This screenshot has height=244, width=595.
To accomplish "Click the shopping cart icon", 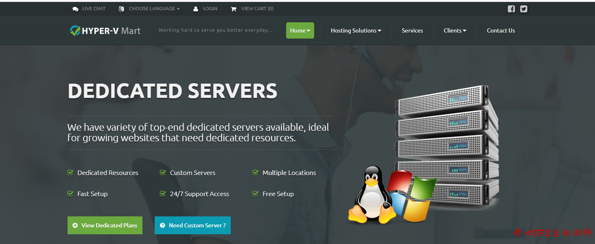I will tap(234, 9).
